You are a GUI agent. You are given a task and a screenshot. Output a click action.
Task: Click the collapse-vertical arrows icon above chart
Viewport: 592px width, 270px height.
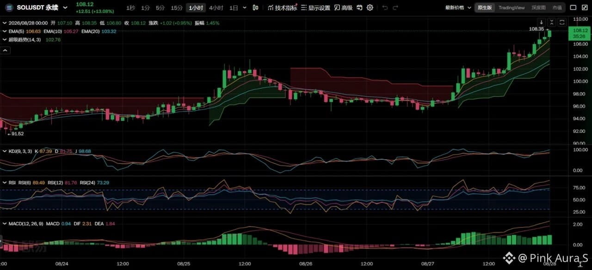tap(552, 22)
